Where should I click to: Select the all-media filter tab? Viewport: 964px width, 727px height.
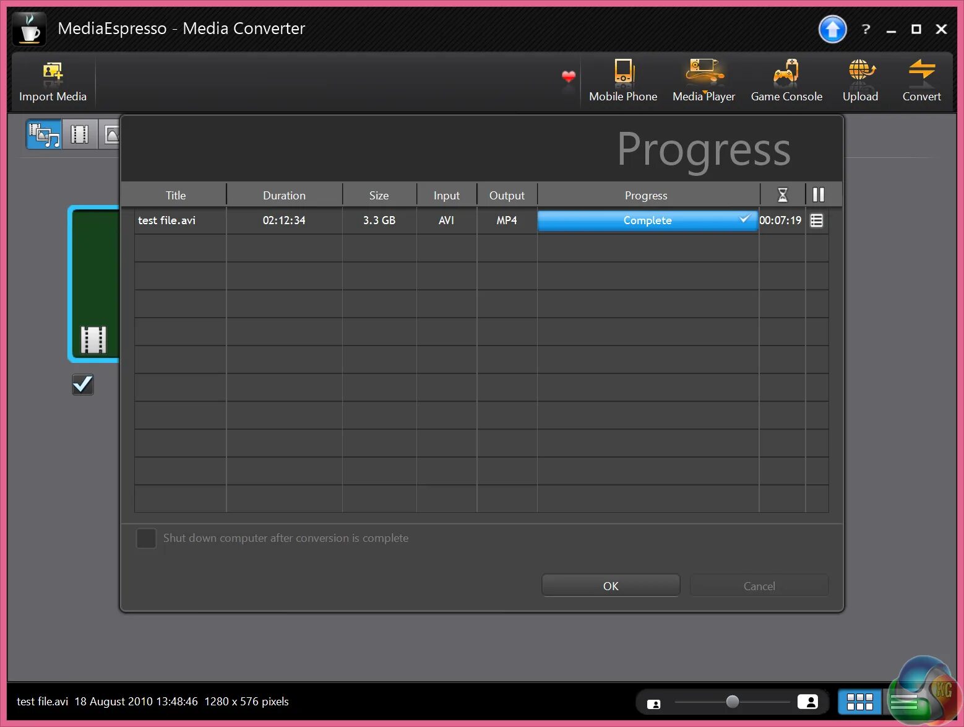click(x=43, y=134)
